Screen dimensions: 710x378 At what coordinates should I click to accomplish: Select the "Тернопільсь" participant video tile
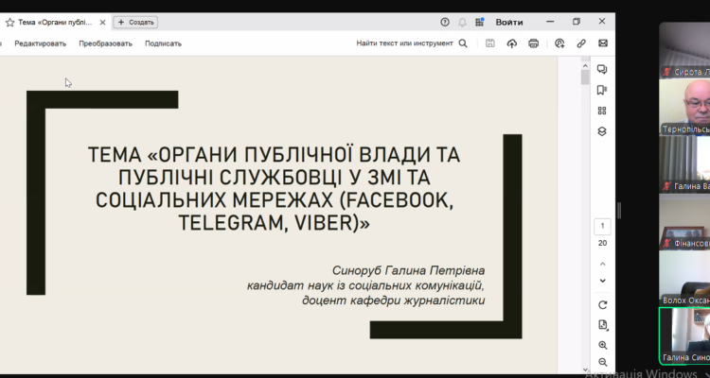[x=684, y=108]
